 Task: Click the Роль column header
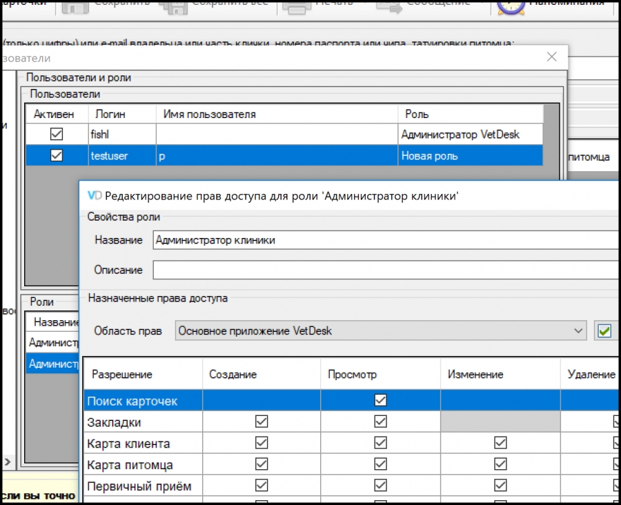[471, 114]
